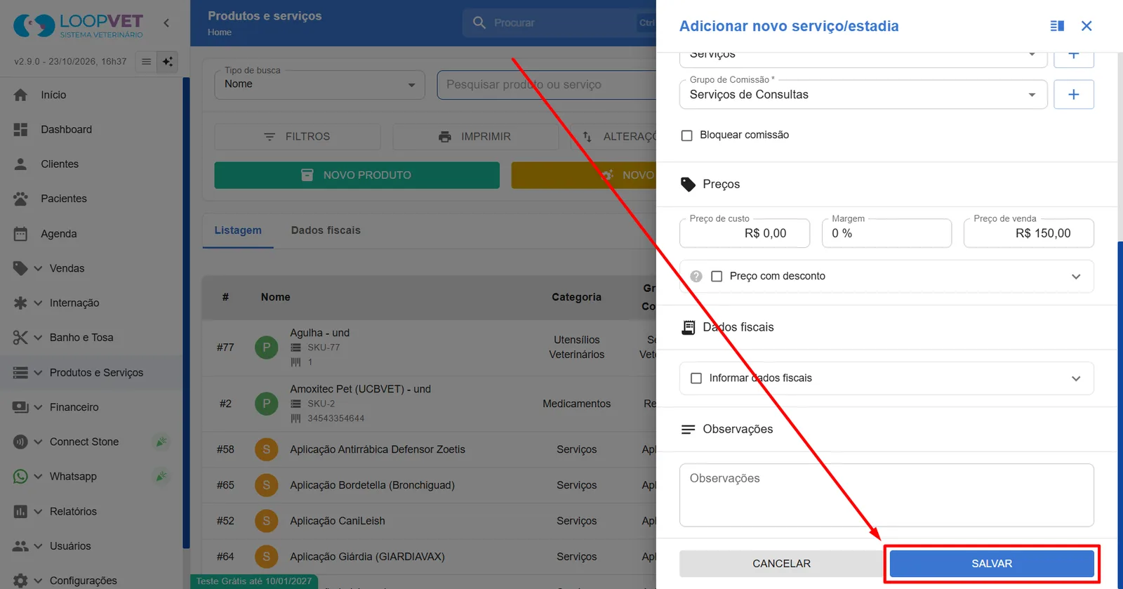Click S avatar of Aplicação Bordetella row
The image size is (1123, 589).
[x=266, y=485]
